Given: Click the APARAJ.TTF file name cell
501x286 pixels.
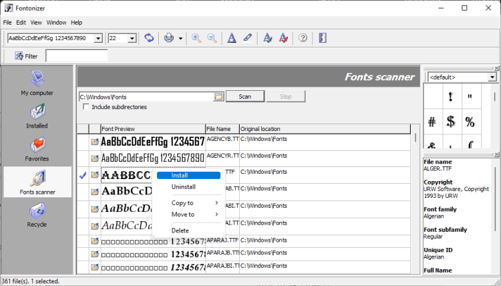Looking at the screenshot, I should pos(222,240).
